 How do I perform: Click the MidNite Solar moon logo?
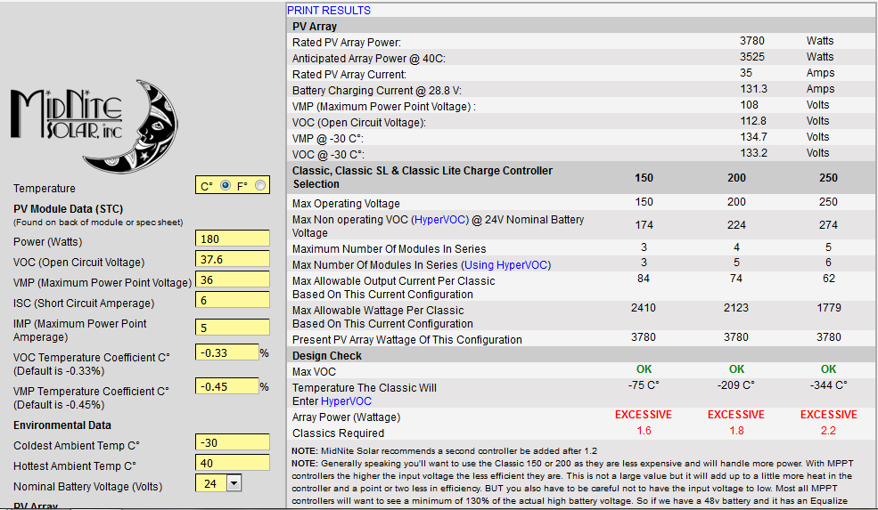click(x=94, y=125)
